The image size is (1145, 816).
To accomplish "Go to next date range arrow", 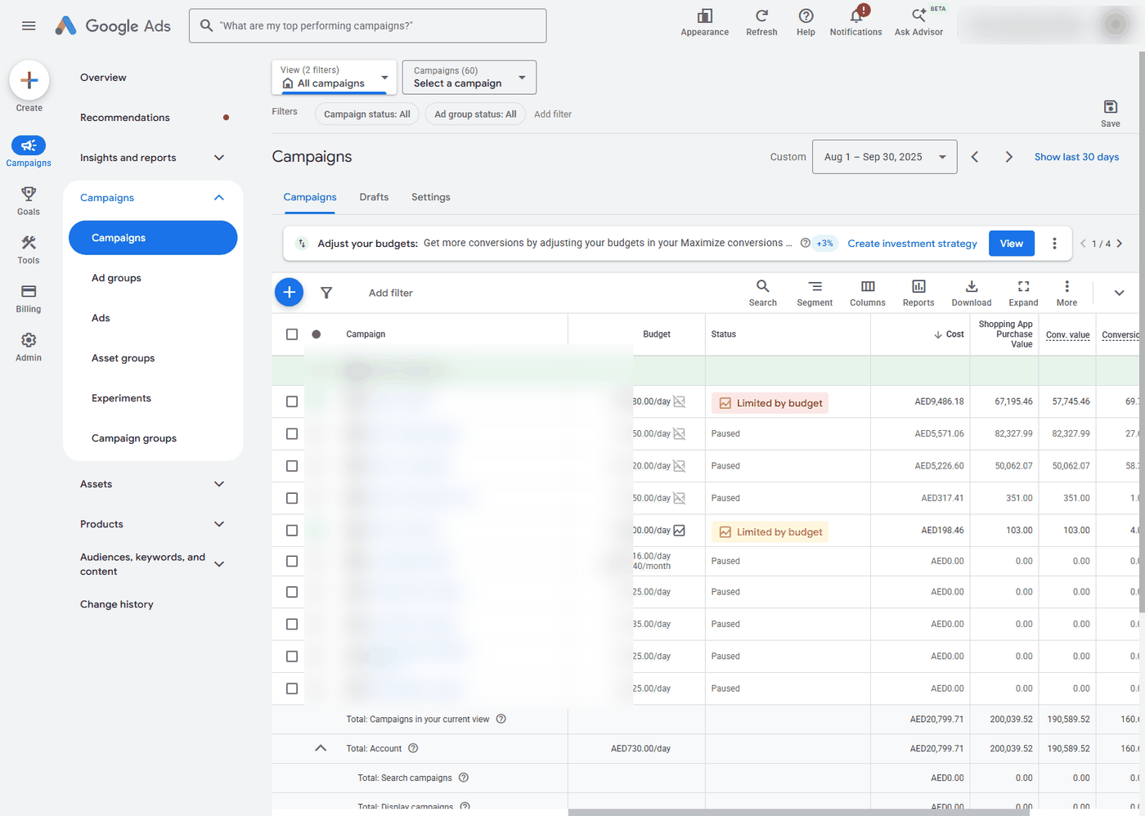I will click(x=1008, y=157).
